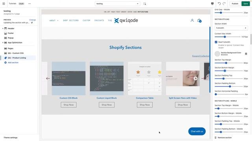
Task: Click Shop Now under Custom Liquid Block
Action: tap(107, 105)
